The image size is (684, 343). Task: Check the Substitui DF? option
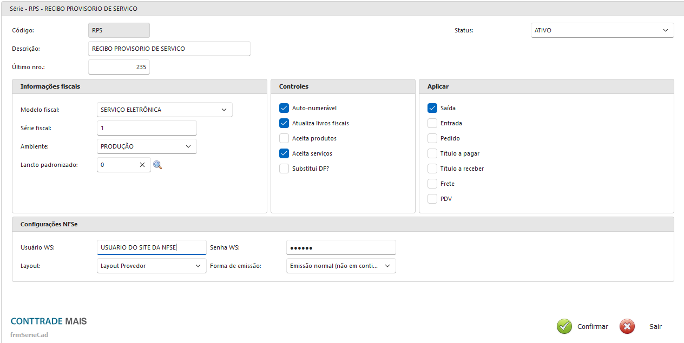pos(284,169)
